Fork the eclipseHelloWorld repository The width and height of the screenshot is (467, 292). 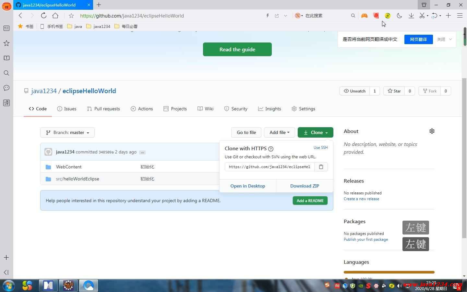point(430,91)
